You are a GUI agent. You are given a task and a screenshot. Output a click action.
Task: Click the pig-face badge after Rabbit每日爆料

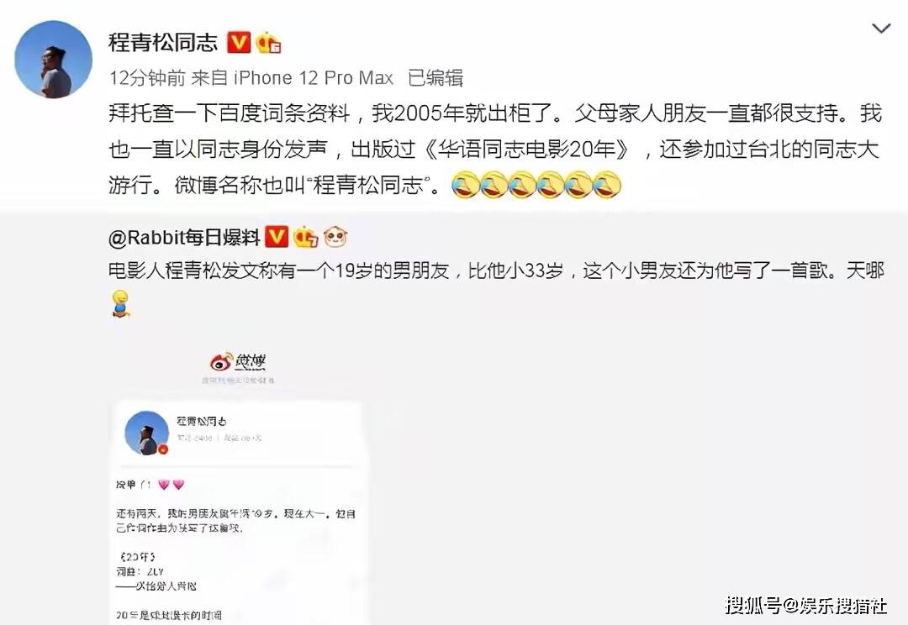click(335, 237)
